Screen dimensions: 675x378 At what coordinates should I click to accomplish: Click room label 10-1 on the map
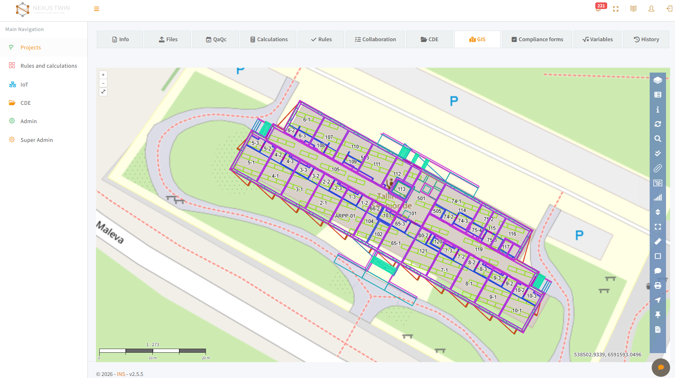coord(517,311)
